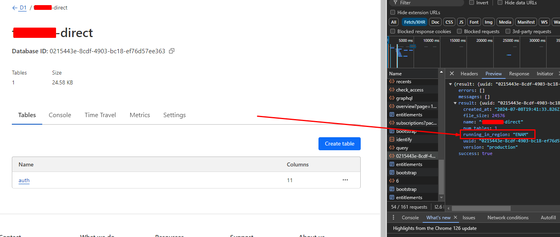The width and height of the screenshot is (560, 237).
Task: Filter requests by Doc type
Action: point(435,22)
